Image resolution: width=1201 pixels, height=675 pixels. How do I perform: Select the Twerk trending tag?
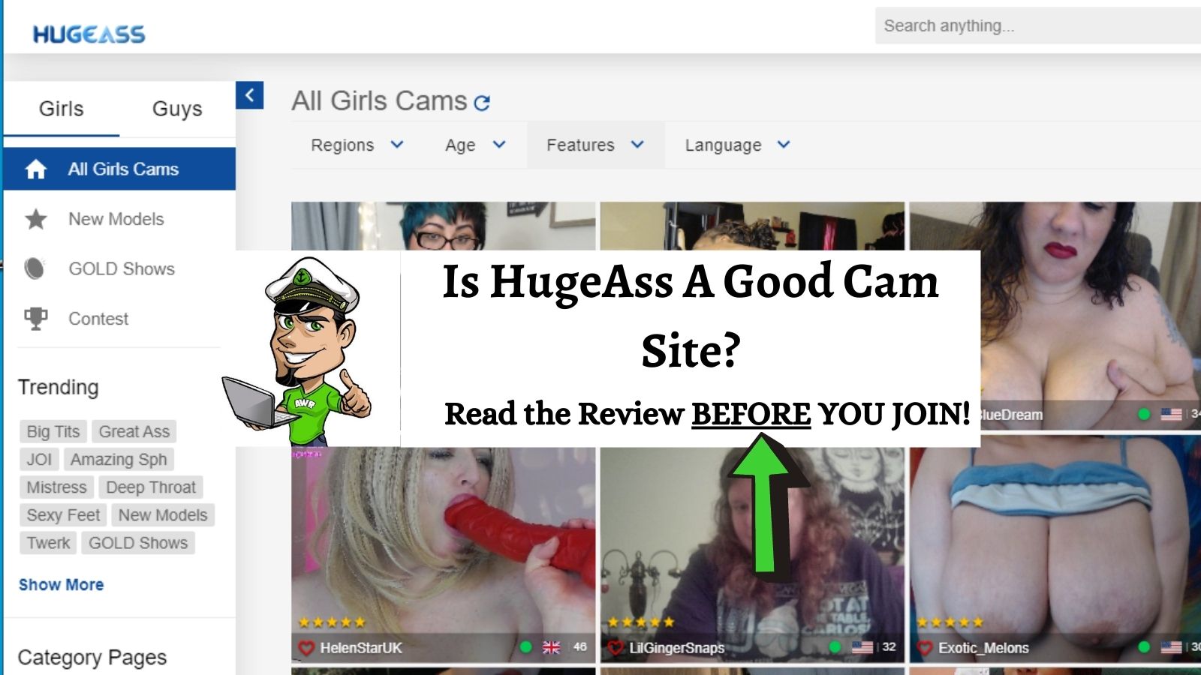pos(48,543)
